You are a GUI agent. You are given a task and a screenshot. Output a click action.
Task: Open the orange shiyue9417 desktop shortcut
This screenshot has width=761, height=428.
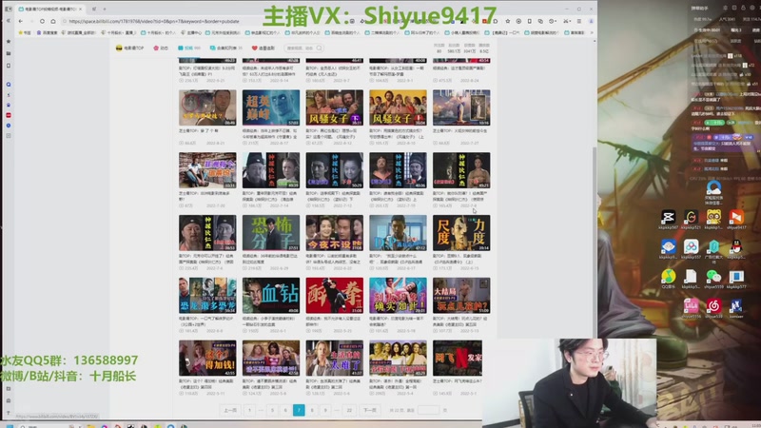[736, 217]
